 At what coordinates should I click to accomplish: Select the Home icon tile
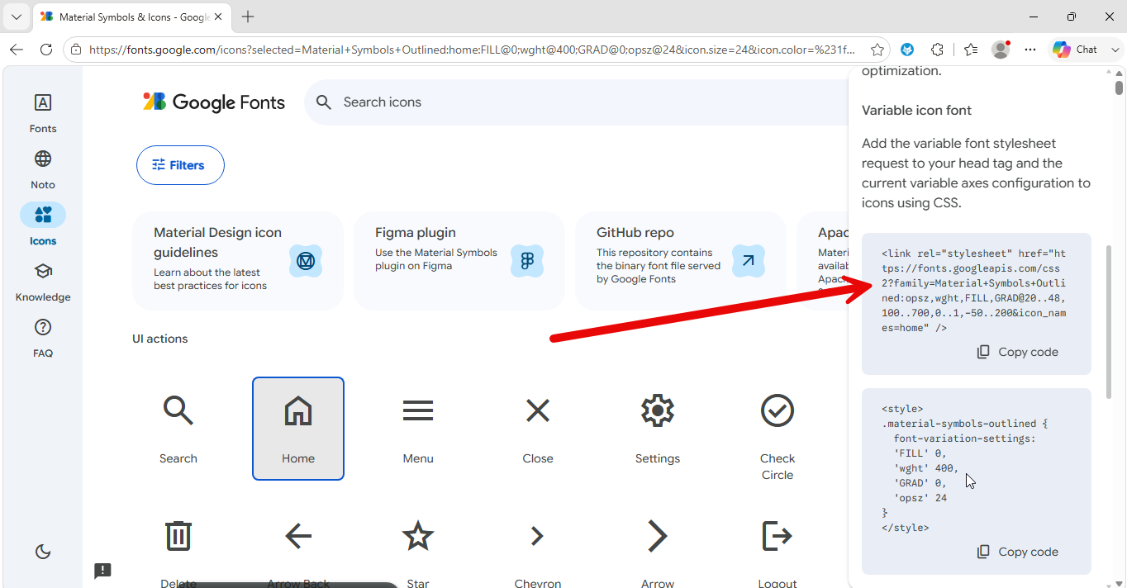pos(298,429)
